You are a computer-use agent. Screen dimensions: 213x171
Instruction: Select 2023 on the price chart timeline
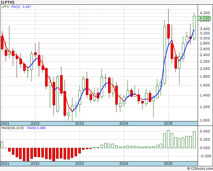(80, 123)
